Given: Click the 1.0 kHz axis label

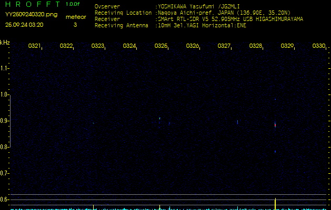Looking at the screenshot, I should tap(4, 94).
